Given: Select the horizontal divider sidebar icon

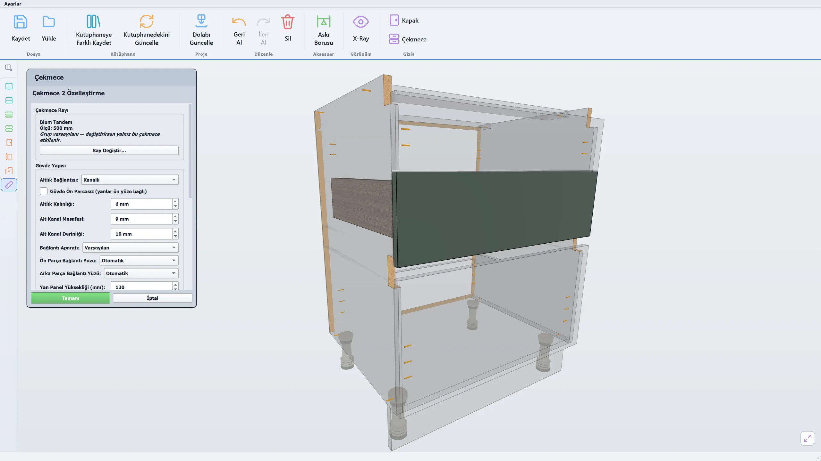Looking at the screenshot, I should click(x=9, y=100).
